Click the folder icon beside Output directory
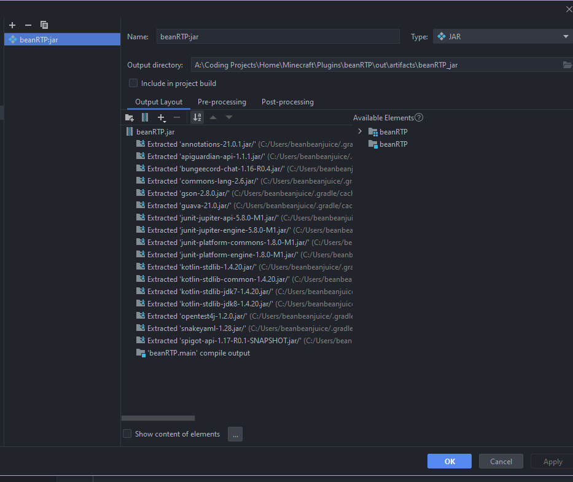 [x=567, y=64]
